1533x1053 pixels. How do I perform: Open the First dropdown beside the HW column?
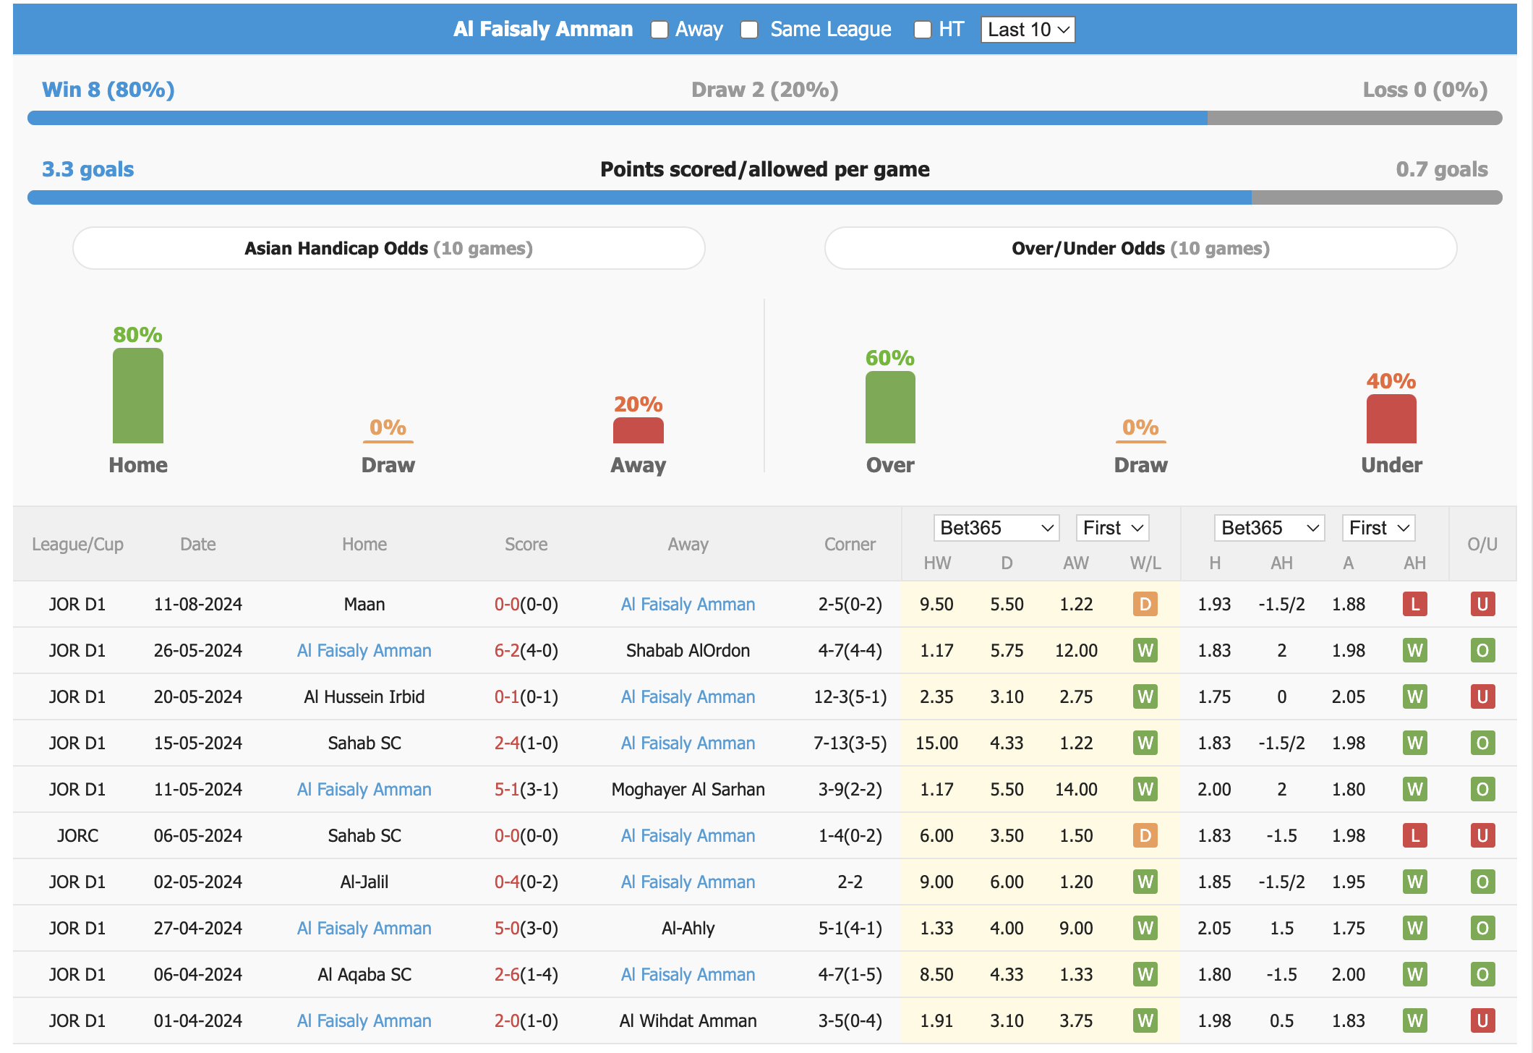(x=1112, y=528)
